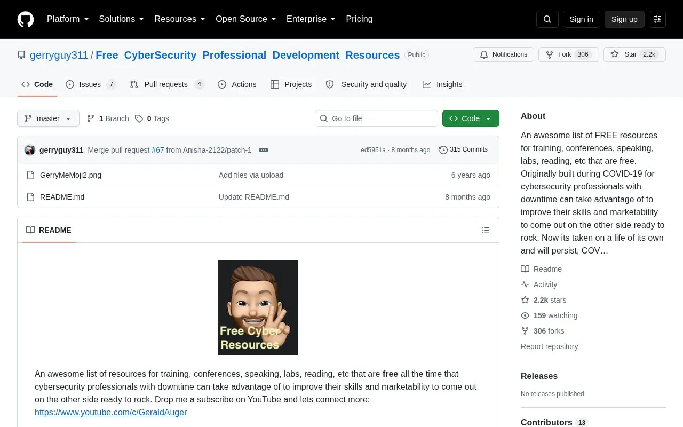Screen dimensions: 683x427
Task: Click the GerryMeMoji2.png file icon
Action: tap(30, 175)
